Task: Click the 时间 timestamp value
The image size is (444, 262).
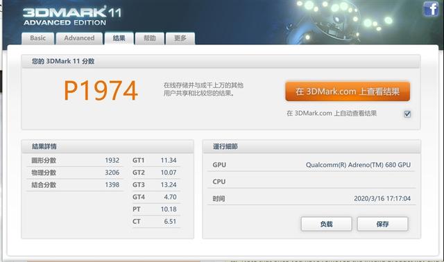Action: pos(382,199)
